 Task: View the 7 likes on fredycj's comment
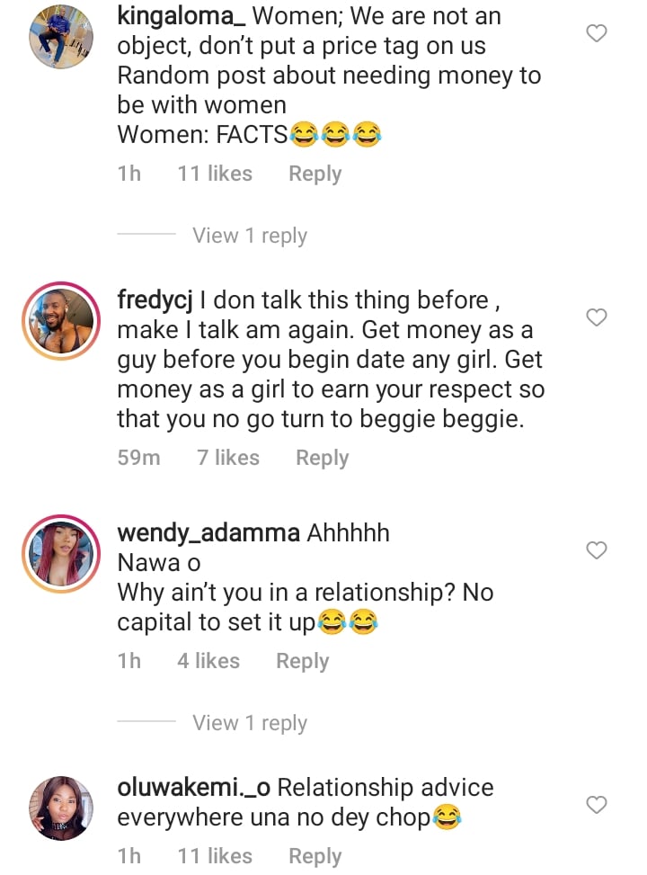[228, 458]
